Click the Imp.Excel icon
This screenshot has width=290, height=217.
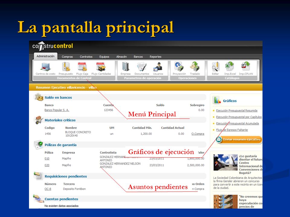click(230, 66)
